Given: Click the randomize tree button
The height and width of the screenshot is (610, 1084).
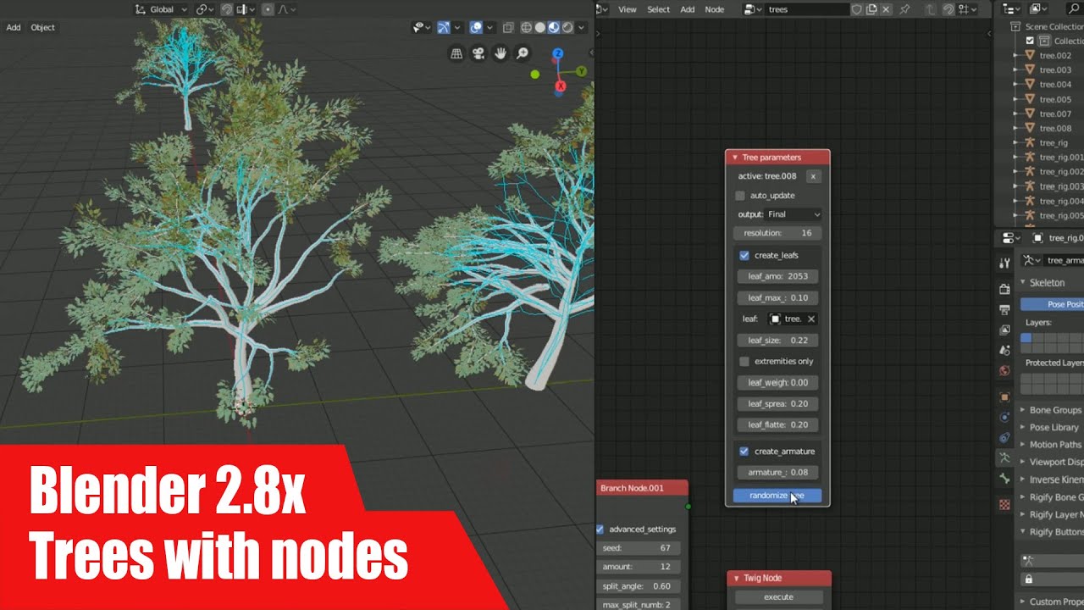Looking at the screenshot, I should coord(777,496).
